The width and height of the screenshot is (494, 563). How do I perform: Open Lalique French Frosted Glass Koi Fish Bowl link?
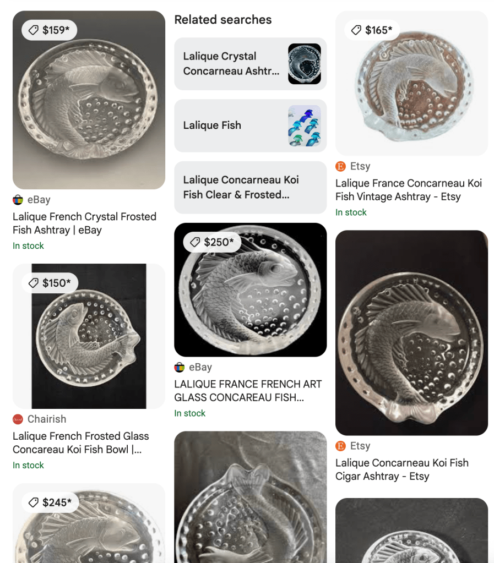click(81, 442)
